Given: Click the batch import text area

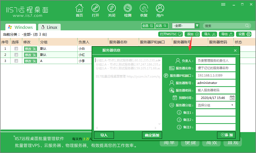Looking at the screenshot, I should 128,94.
